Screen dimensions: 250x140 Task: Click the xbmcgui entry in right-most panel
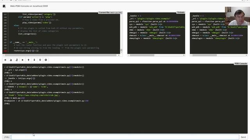point(212,33)
